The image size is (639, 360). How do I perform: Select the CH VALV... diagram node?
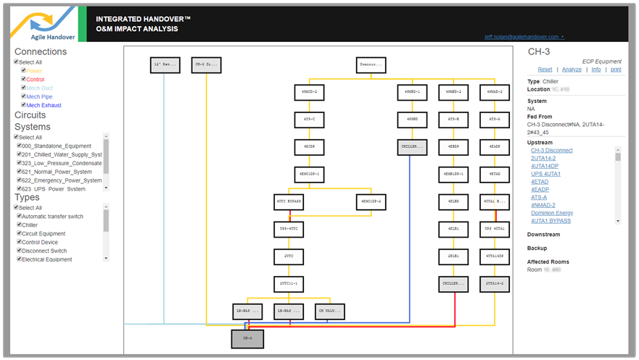(x=330, y=311)
